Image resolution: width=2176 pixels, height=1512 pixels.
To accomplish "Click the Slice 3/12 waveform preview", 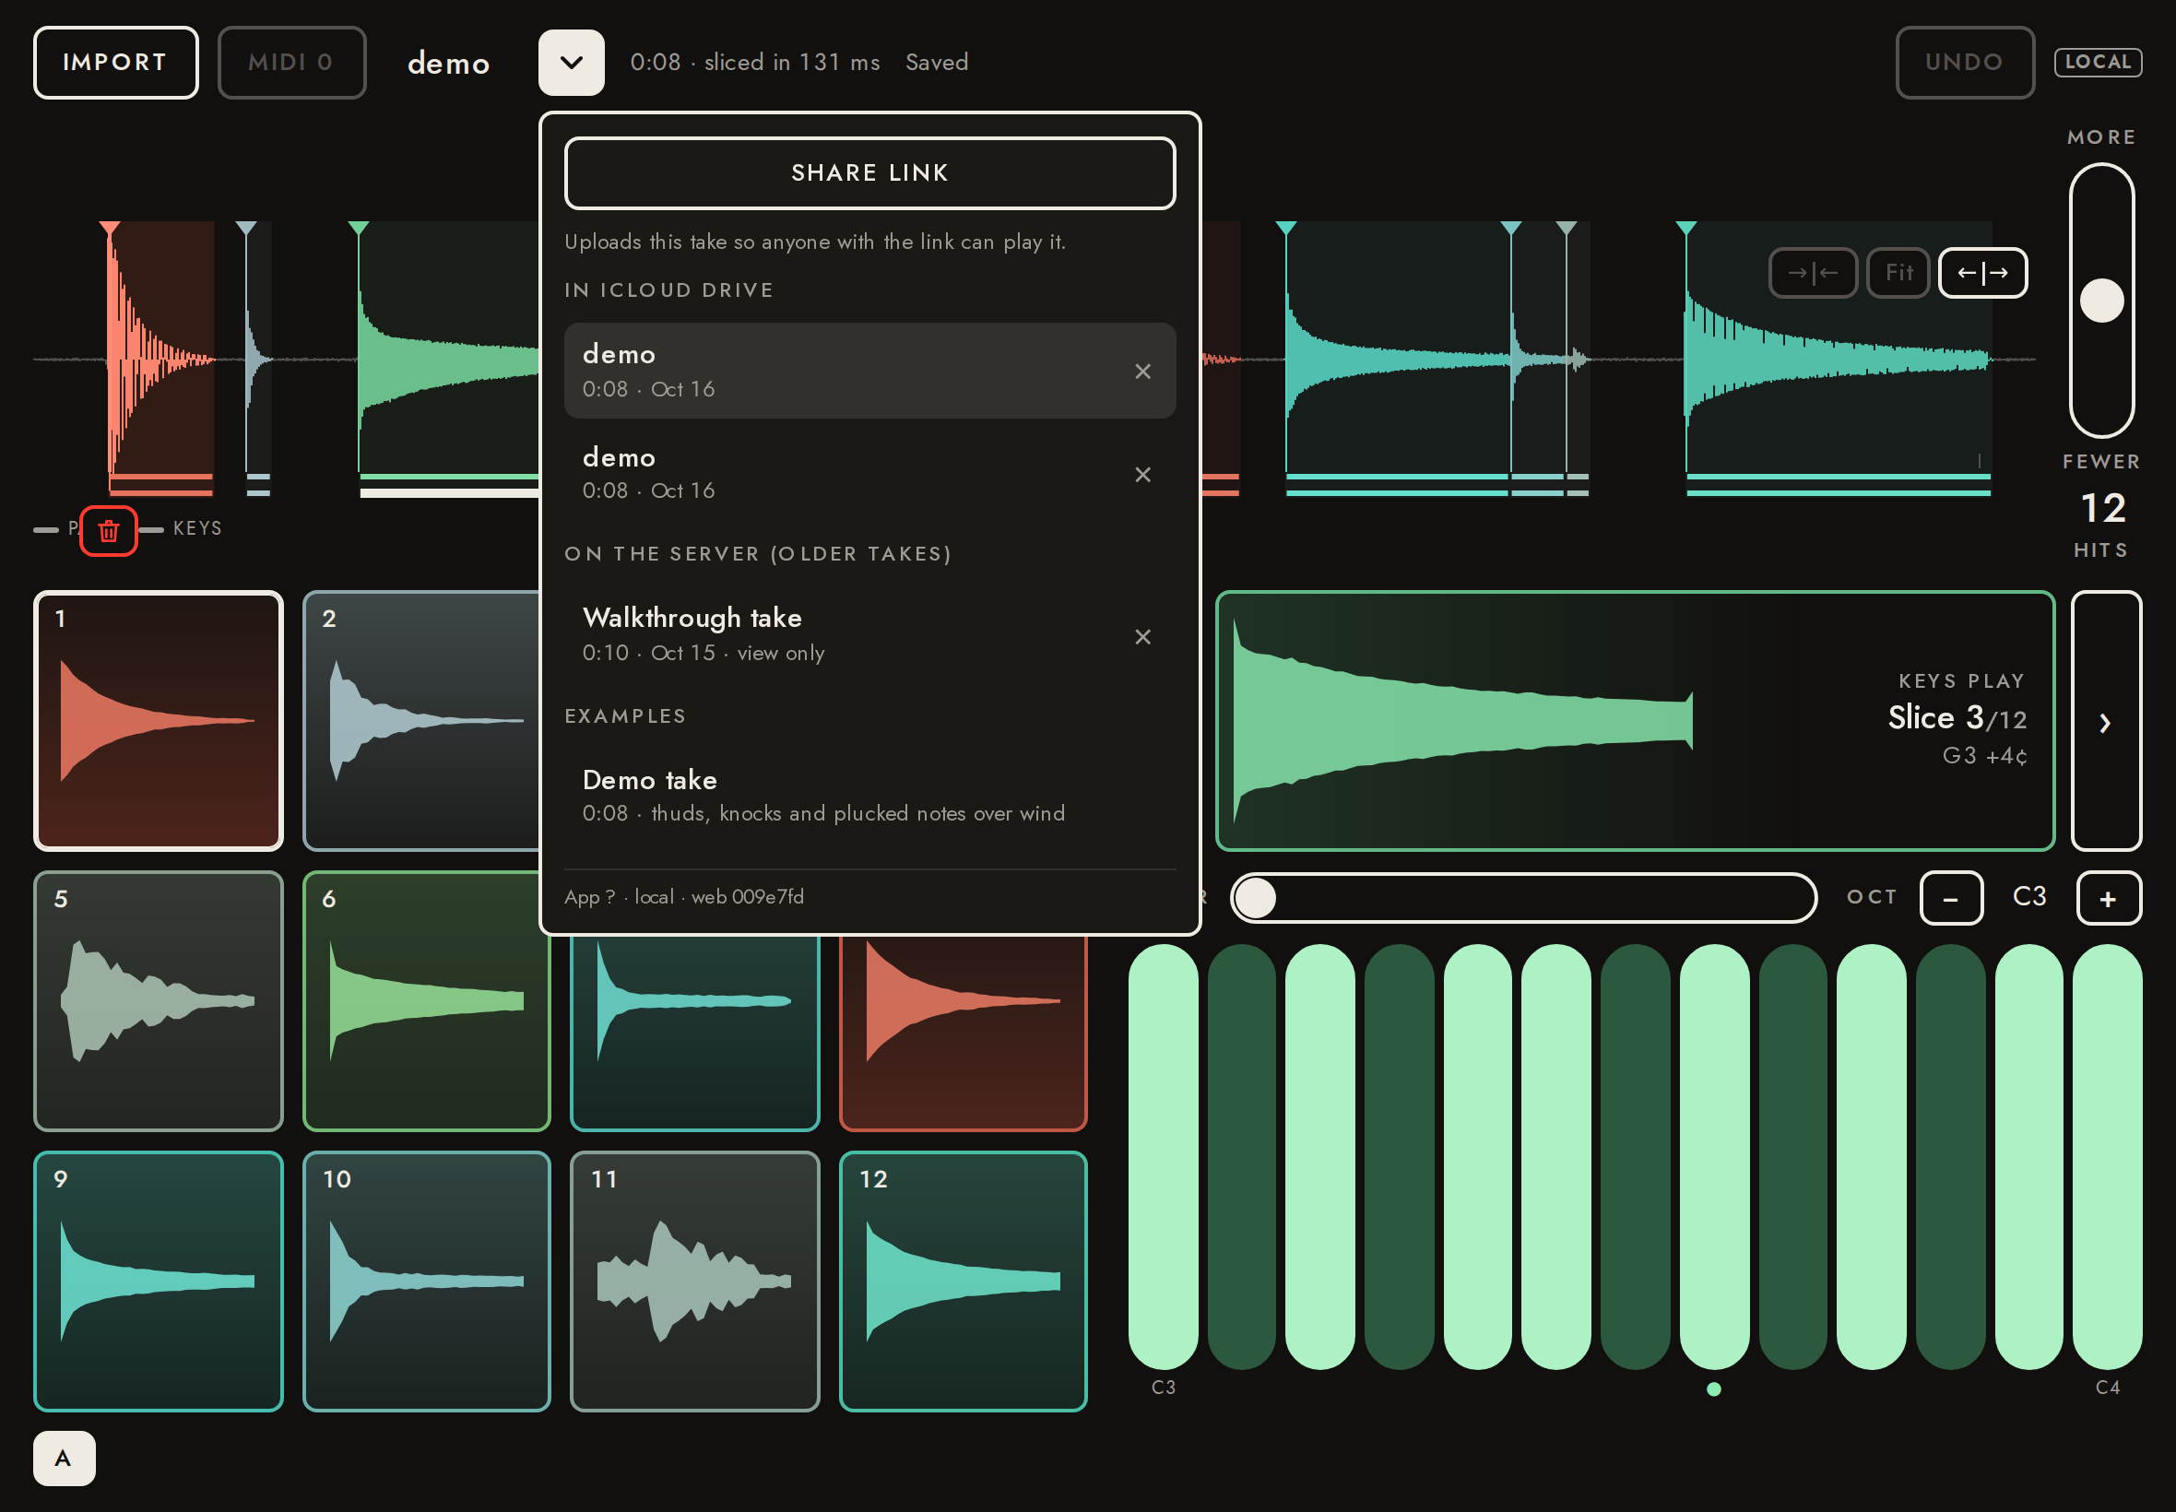I will 1635,721.
